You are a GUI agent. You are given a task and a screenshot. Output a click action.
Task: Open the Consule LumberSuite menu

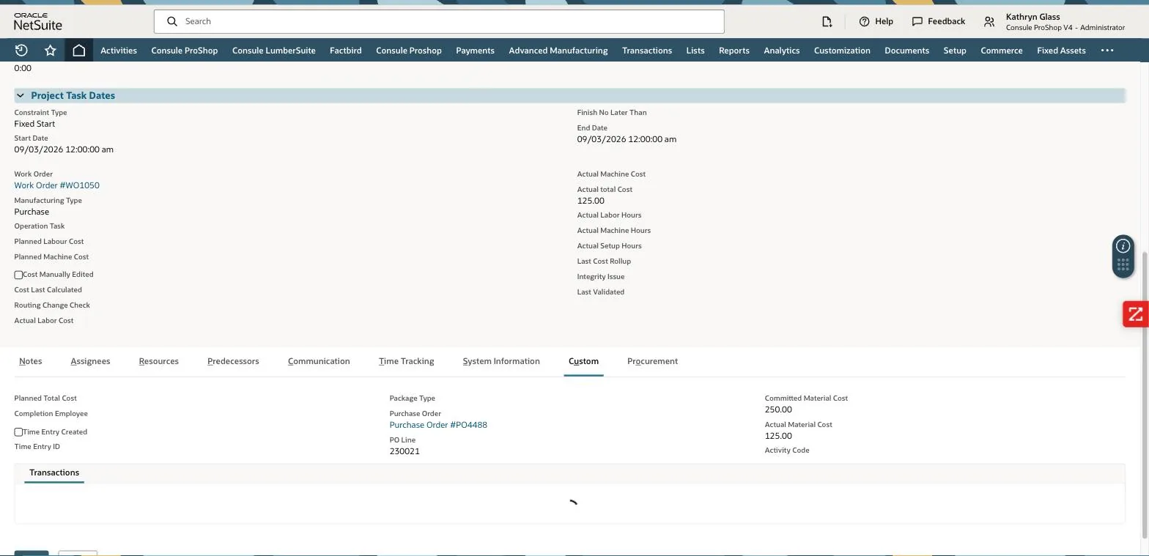274,51
